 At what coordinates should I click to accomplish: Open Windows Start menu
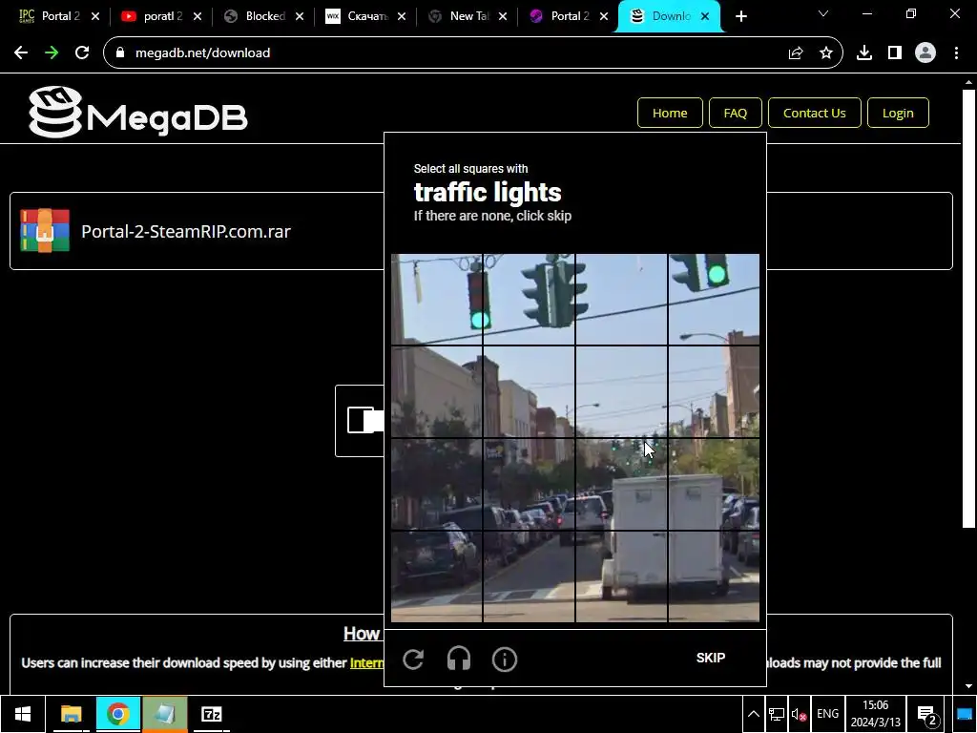tap(23, 714)
